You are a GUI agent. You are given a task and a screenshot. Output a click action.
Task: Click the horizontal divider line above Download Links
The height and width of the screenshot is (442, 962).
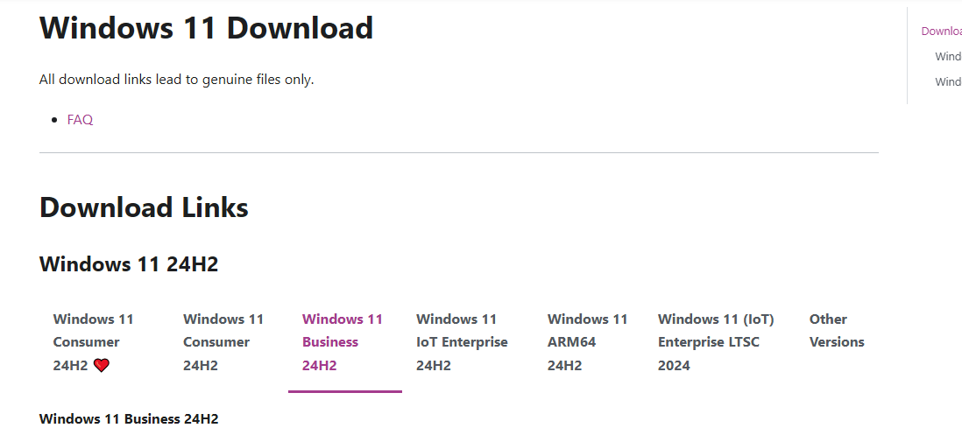click(x=459, y=152)
